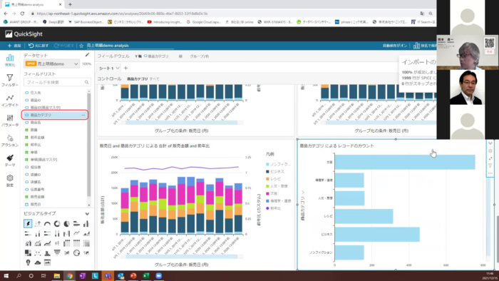
Task: Click the グループ/色 field well
Action: pyautogui.click(x=199, y=56)
